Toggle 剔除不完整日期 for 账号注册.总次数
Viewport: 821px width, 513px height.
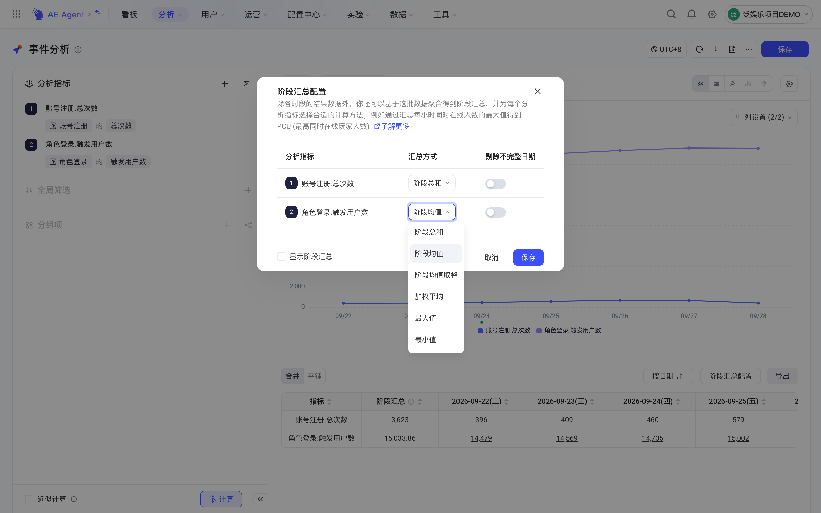(495, 184)
